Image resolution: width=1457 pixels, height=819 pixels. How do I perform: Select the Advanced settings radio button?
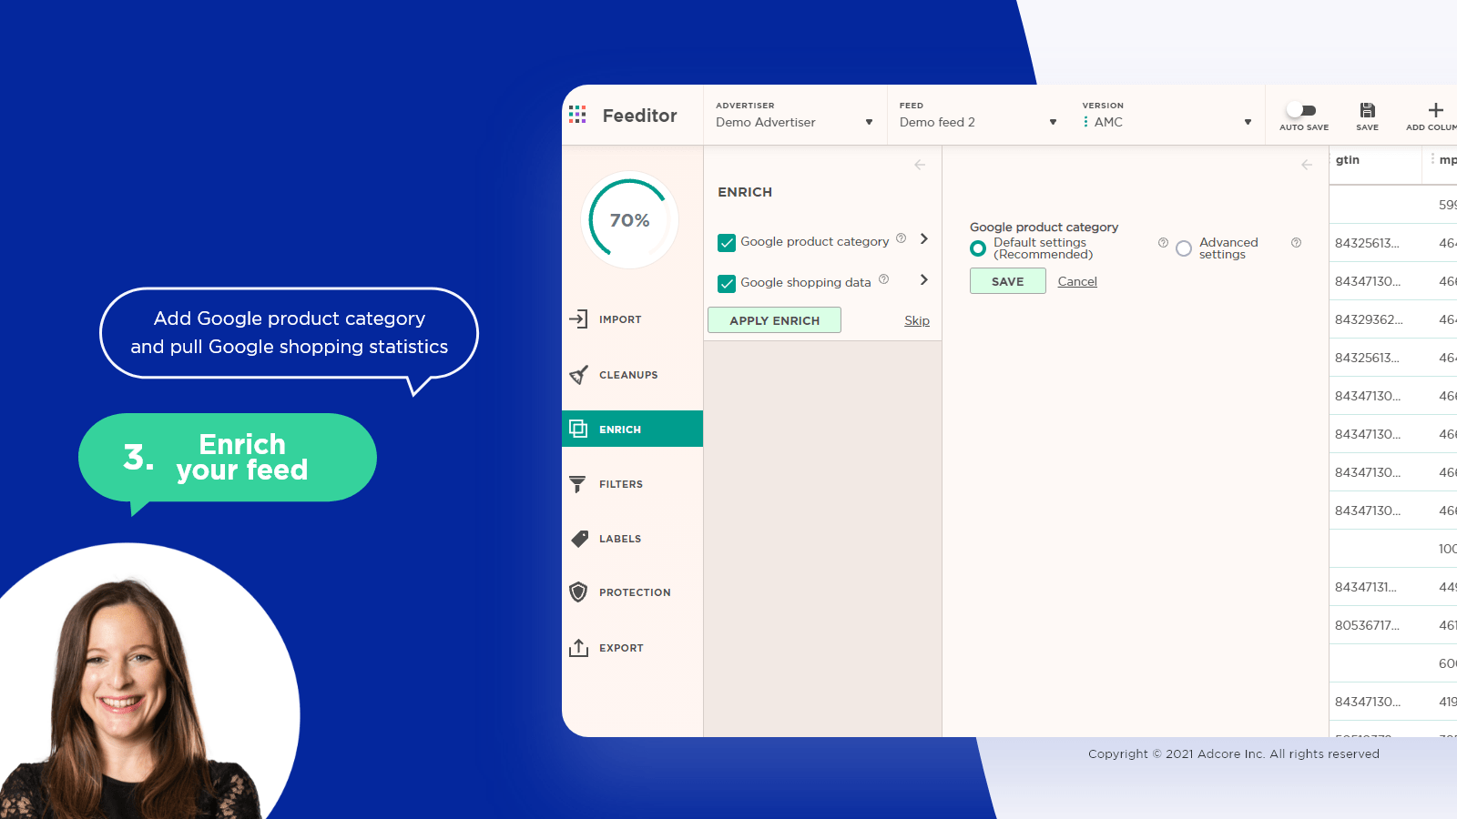(x=1184, y=248)
